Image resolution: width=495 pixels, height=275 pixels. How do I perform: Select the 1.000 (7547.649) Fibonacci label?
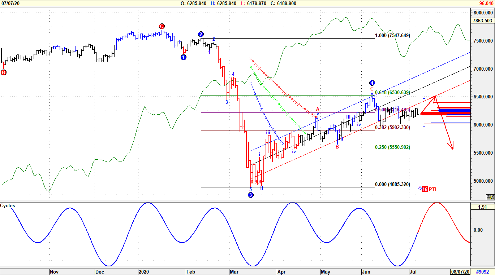click(x=393, y=35)
